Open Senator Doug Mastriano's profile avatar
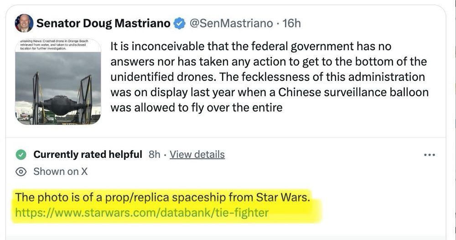 coord(24,23)
